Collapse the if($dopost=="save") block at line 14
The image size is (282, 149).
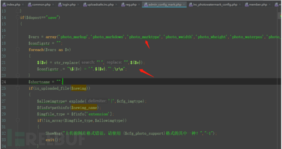click(x=18, y=17)
